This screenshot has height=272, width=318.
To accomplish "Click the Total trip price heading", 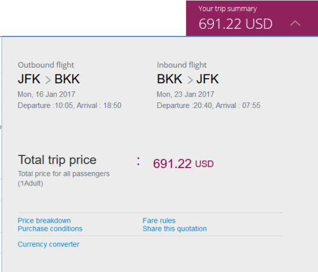I will [57, 160].
